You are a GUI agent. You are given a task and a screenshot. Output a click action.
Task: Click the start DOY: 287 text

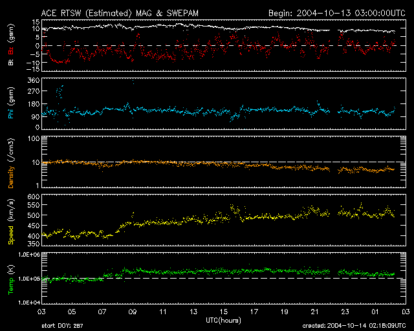coord(63,326)
